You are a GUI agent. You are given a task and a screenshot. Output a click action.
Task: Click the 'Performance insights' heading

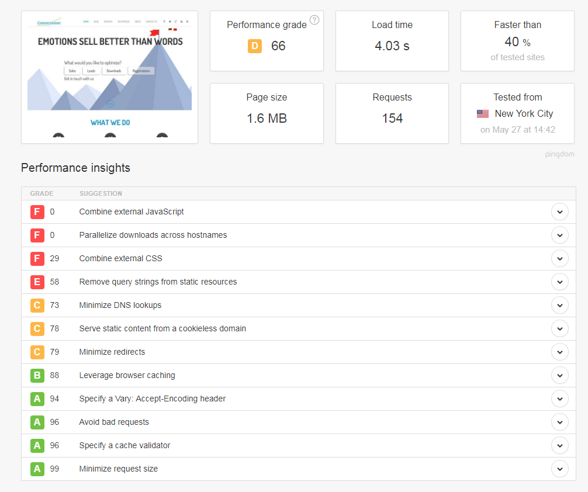(75, 168)
